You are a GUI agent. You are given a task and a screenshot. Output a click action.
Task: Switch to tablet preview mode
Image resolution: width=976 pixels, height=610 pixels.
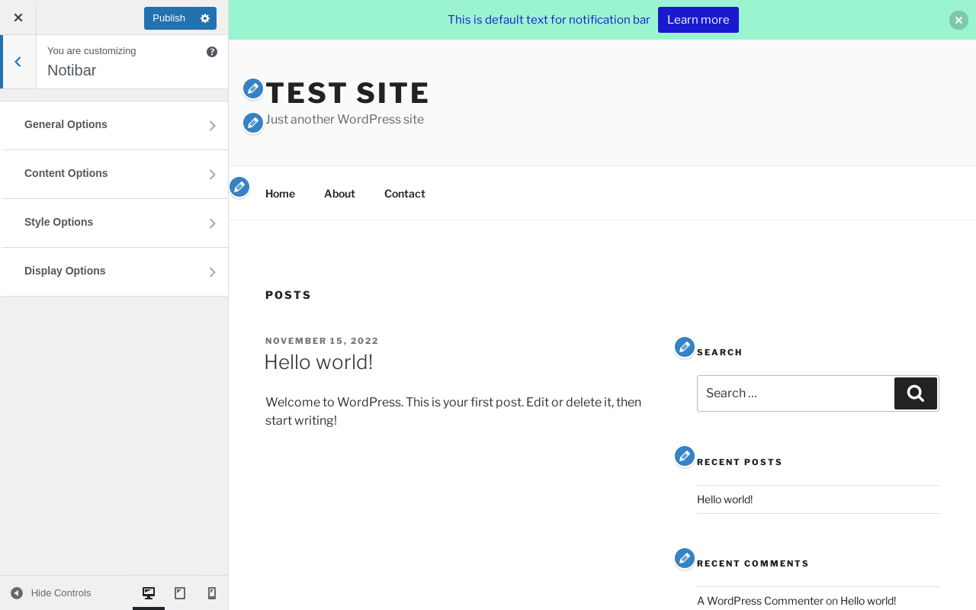click(x=180, y=593)
